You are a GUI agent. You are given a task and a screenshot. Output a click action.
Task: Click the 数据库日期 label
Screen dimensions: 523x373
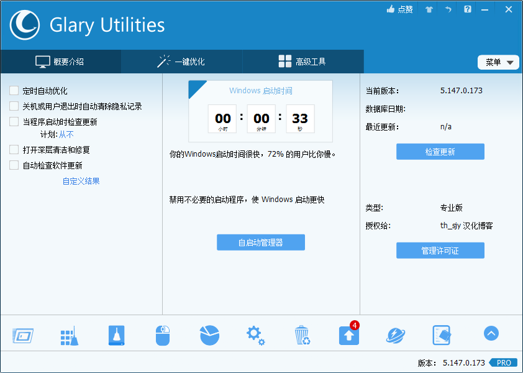385,109
